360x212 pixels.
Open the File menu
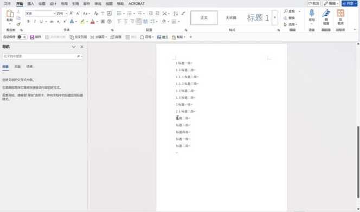[x=8, y=4]
